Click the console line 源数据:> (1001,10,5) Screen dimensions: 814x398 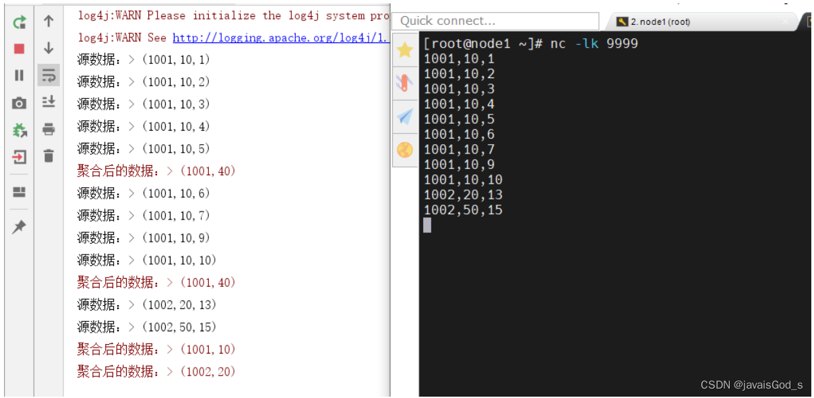[144, 149]
